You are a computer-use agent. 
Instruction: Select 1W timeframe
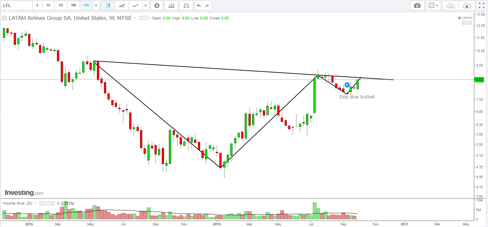pyautogui.click(x=86, y=5)
